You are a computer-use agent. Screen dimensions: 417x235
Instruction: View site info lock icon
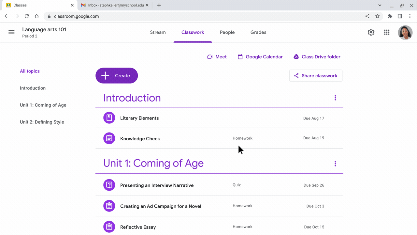pyautogui.click(x=49, y=16)
